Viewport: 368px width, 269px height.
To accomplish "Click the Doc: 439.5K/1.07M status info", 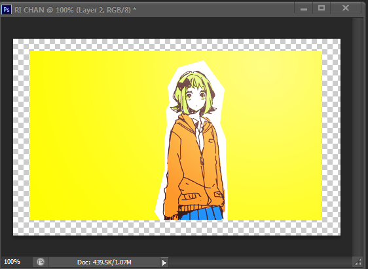I will tap(104, 262).
